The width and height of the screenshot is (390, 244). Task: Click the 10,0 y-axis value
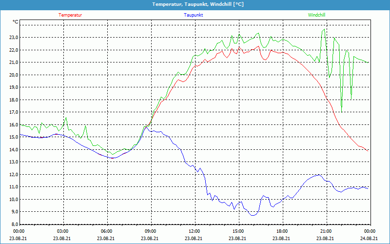coord(14,199)
